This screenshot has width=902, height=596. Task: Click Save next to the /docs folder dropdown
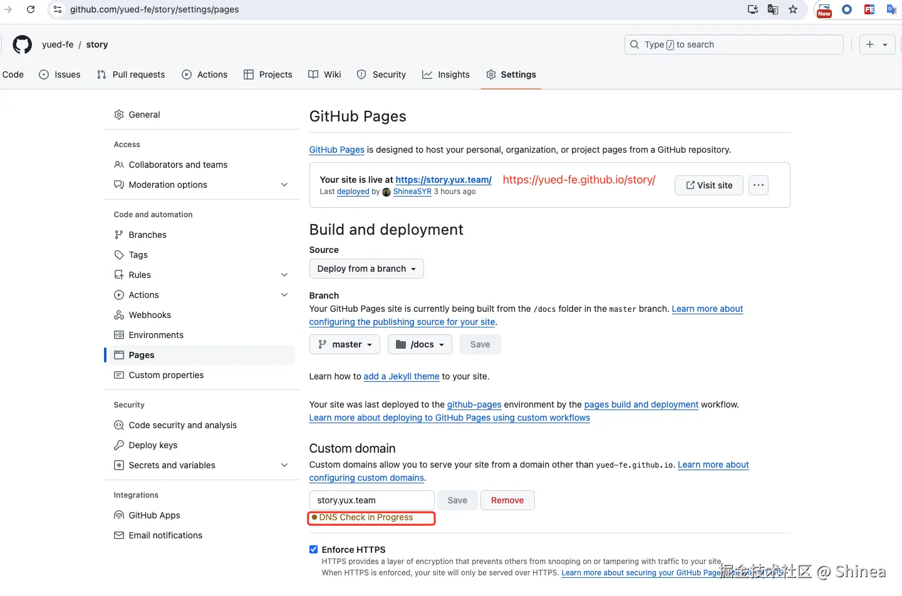click(480, 344)
